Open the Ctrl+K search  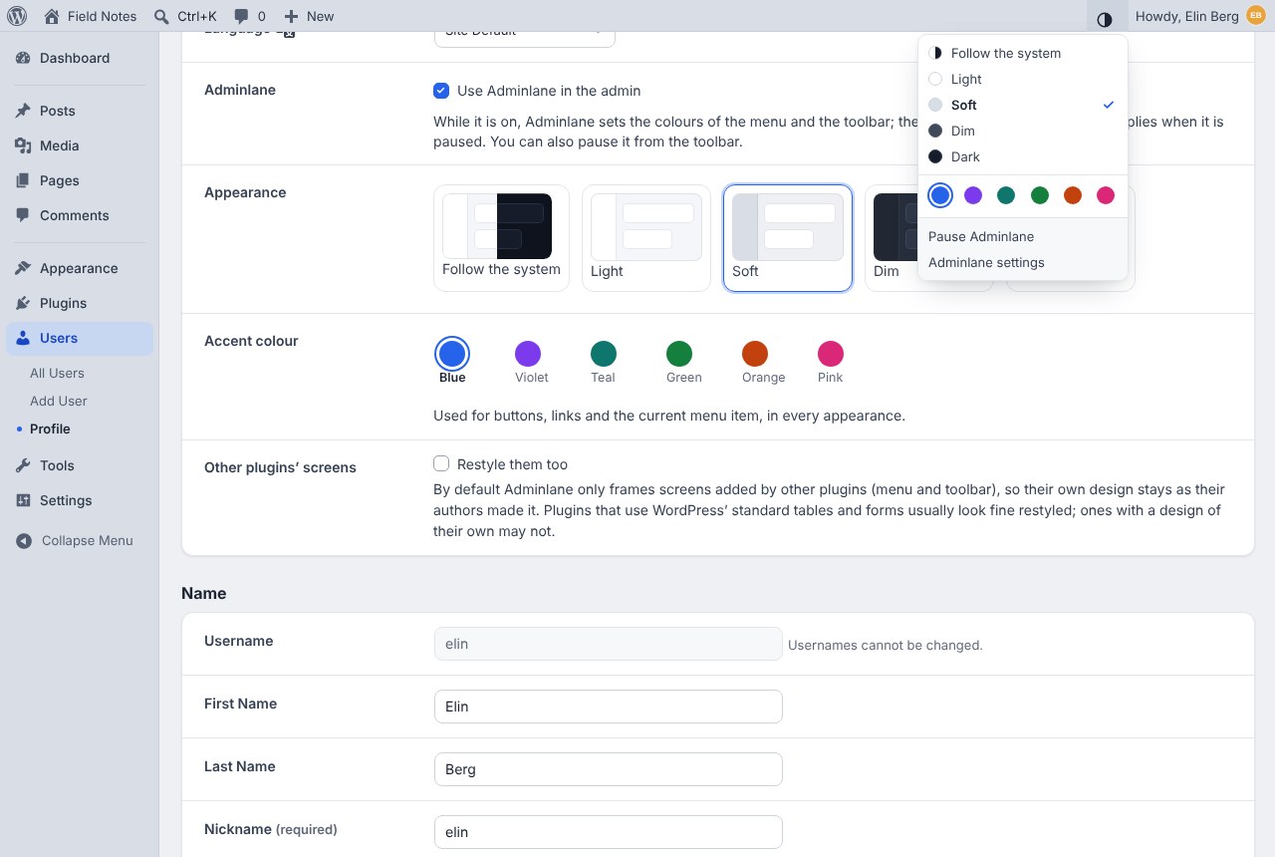pos(186,16)
